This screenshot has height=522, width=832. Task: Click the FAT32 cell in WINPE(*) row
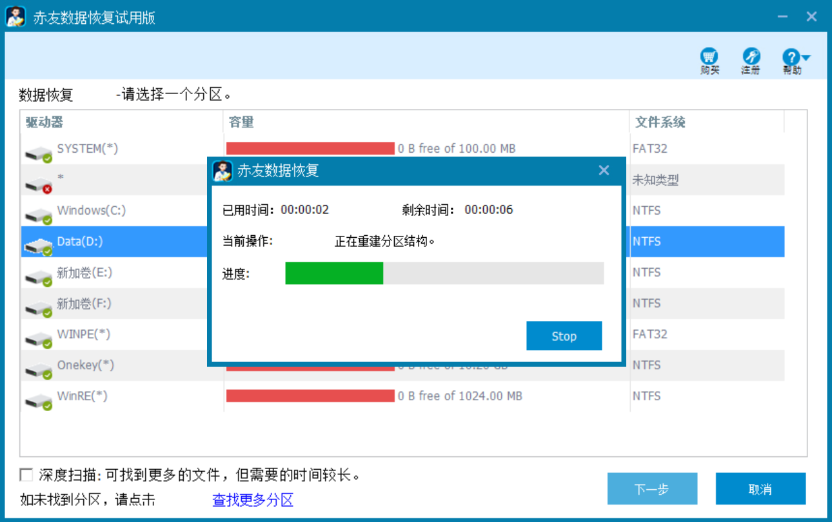point(650,334)
